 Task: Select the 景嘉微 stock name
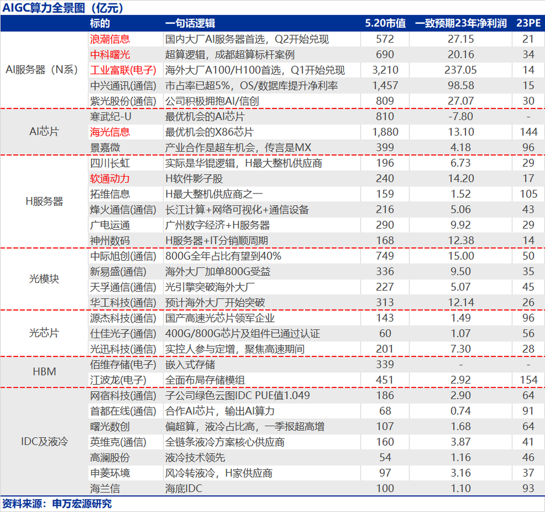point(105,148)
